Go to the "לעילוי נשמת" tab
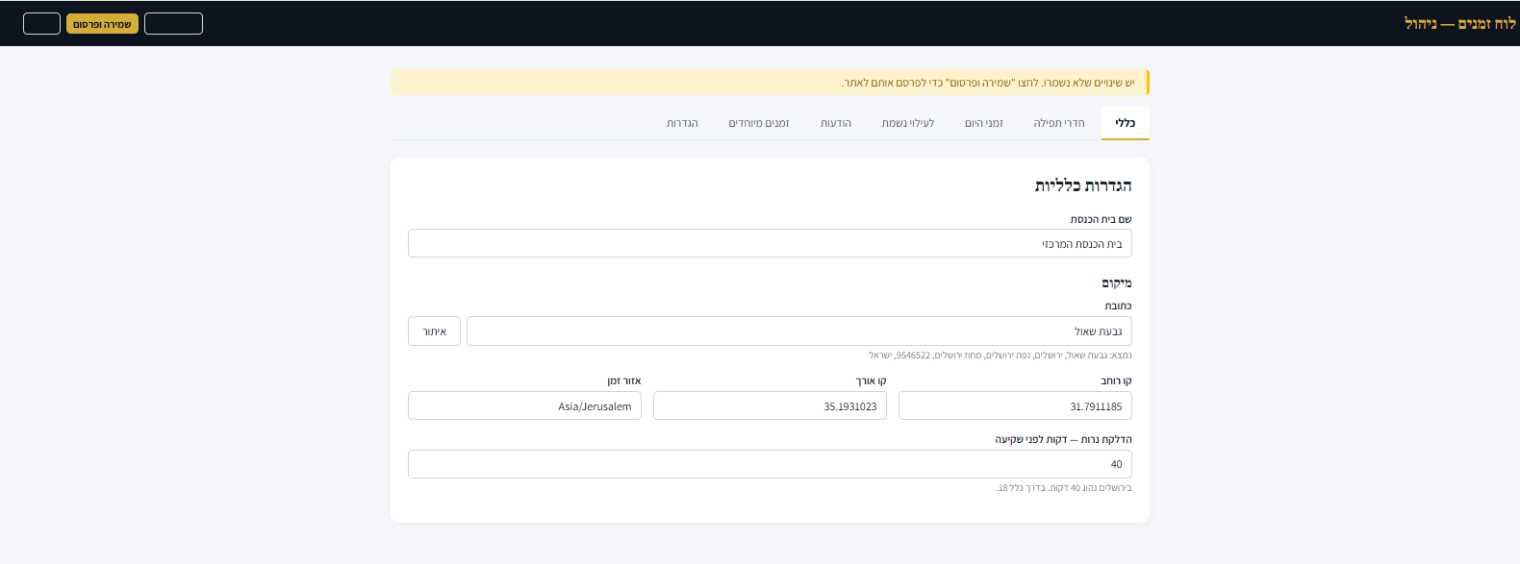Image resolution: width=1520 pixels, height=564 pixels. click(907, 123)
